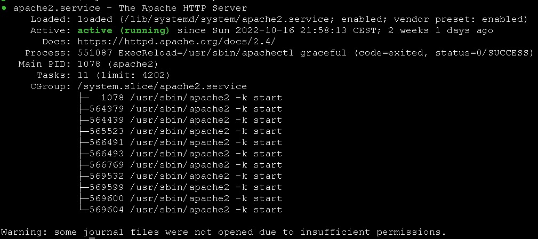Image resolution: width=538 pixels, height=239 pixels.
Task: Click the /system.slice/apache2.service CGroup path
Action: (x=162, y=86)
